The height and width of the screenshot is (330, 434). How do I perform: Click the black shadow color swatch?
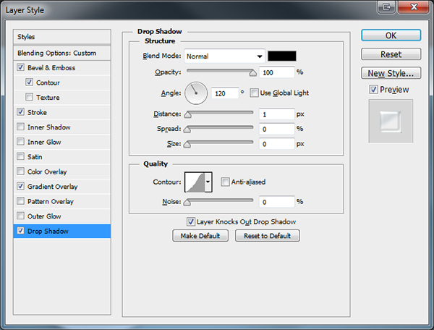point(281,56)
